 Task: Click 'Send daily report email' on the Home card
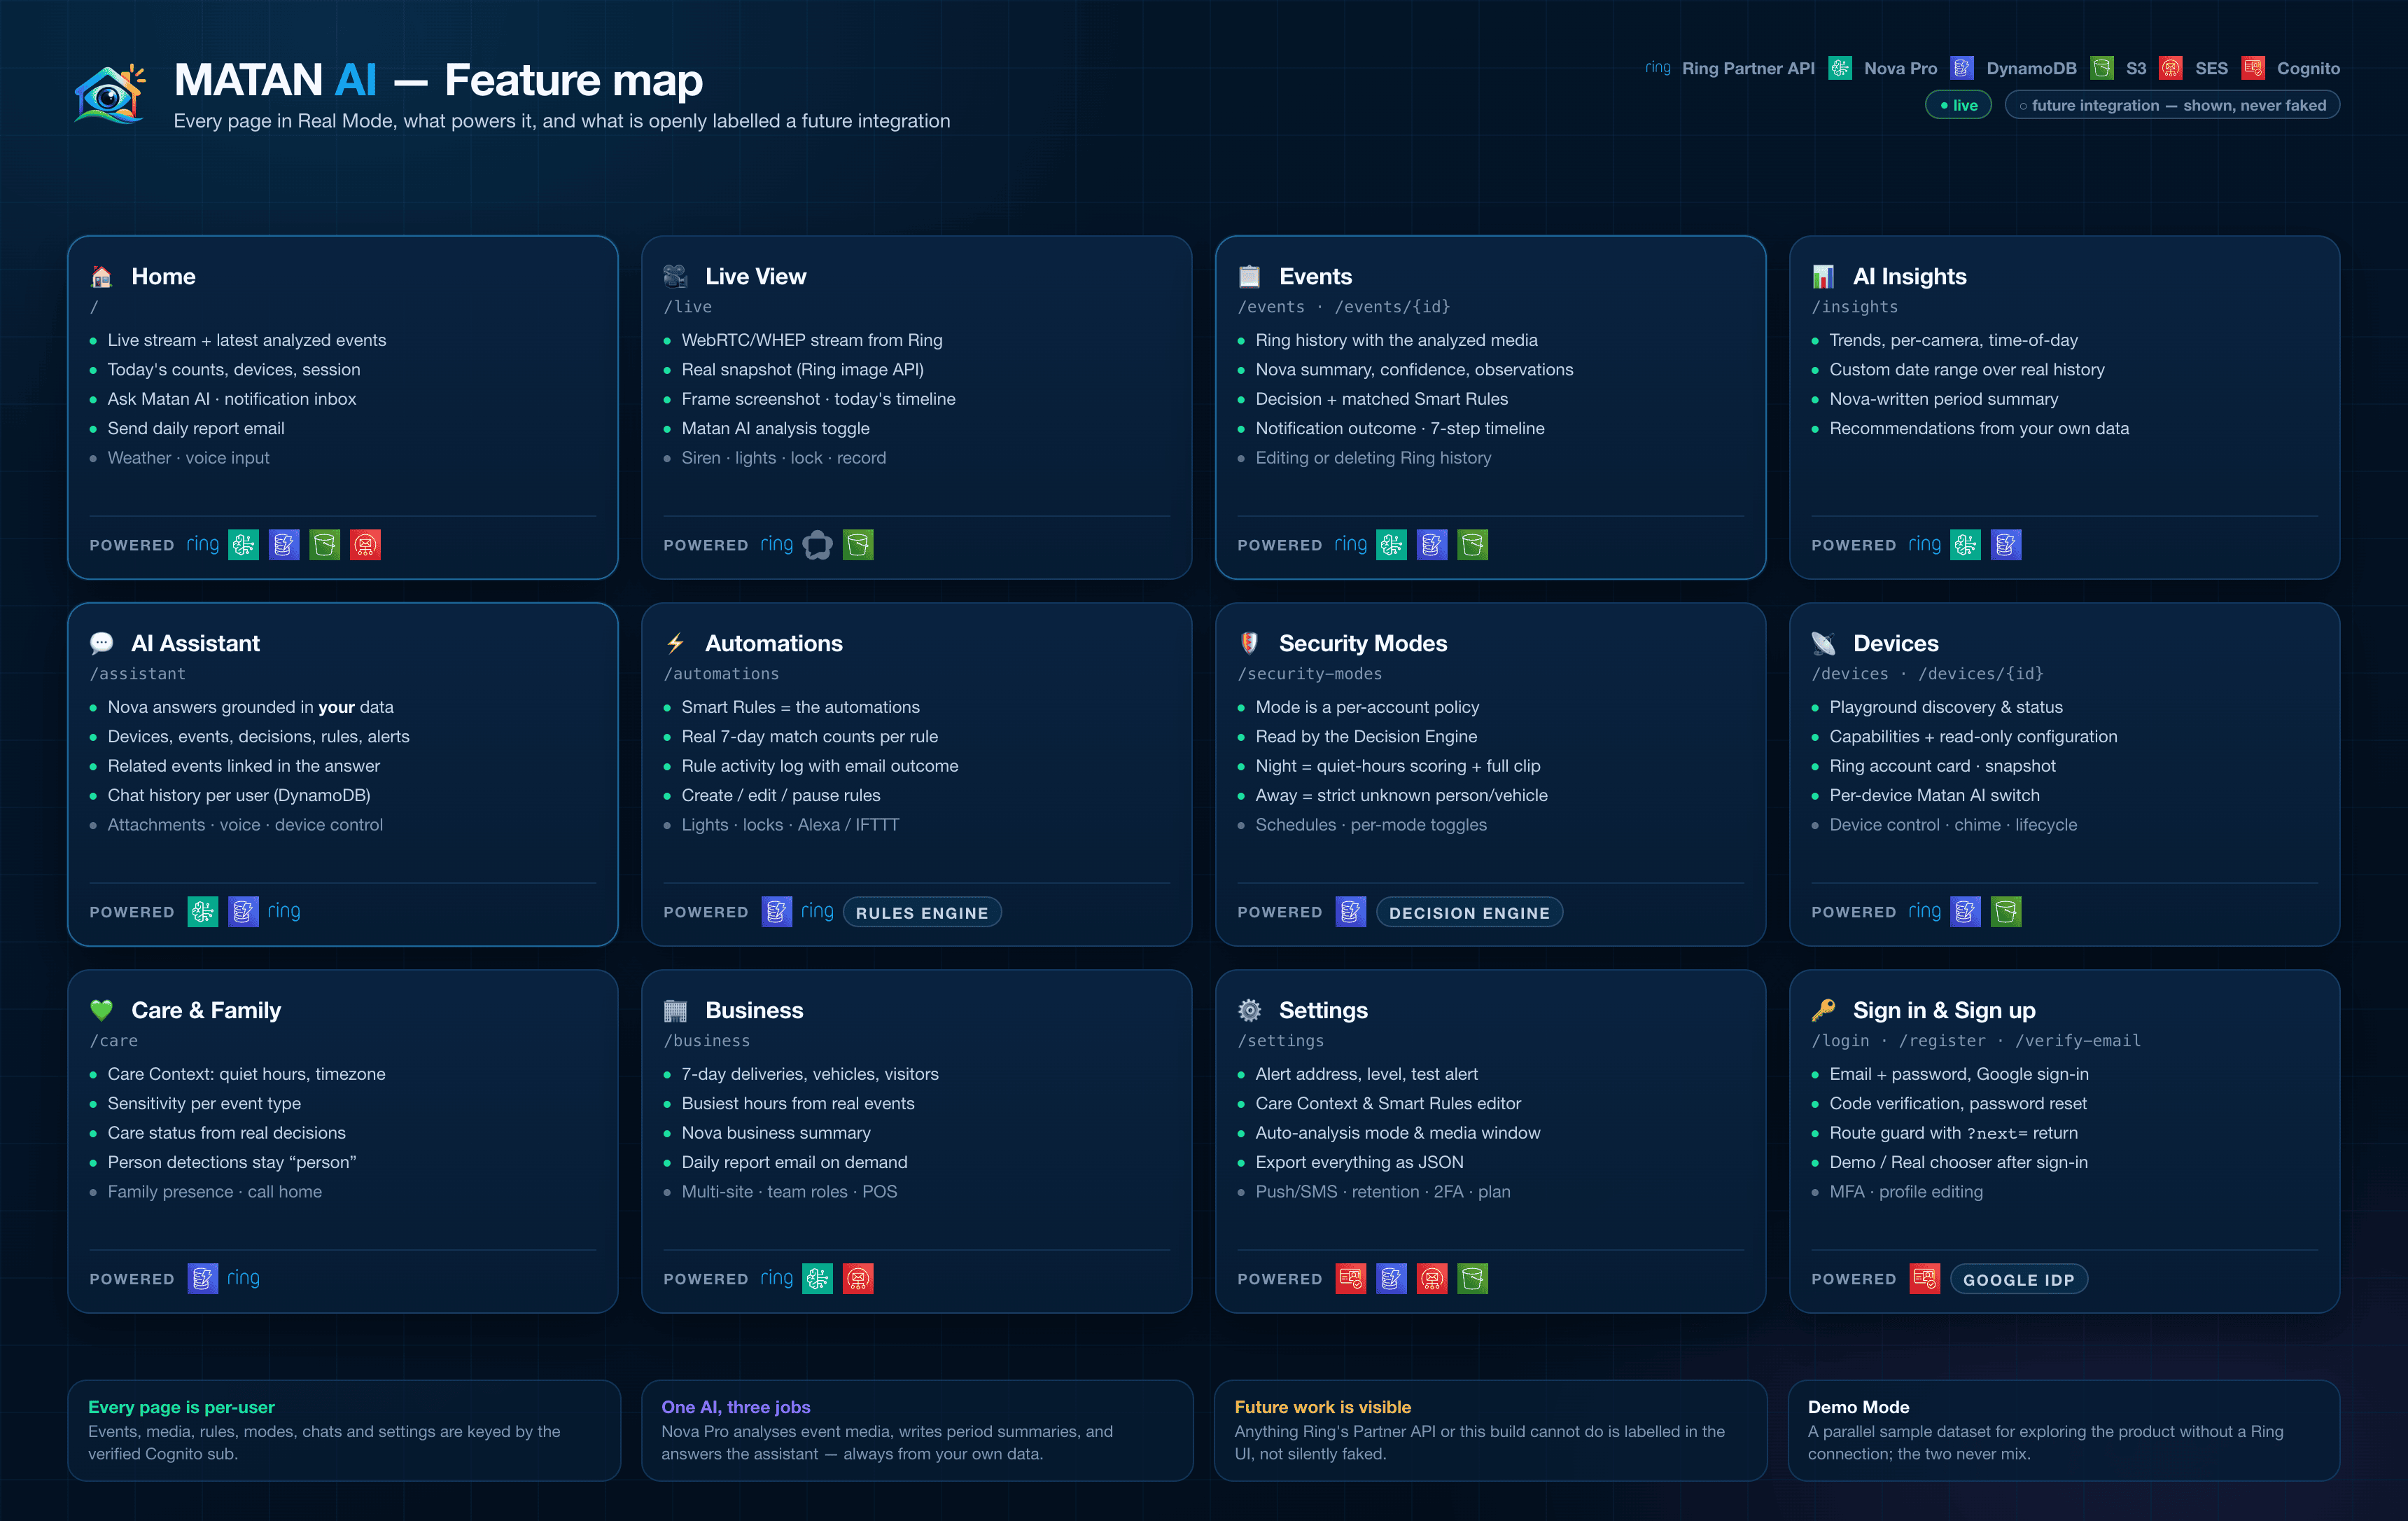196,429
